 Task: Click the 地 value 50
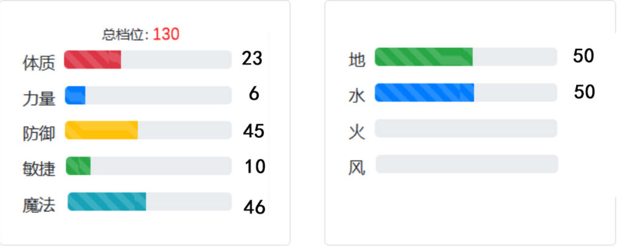pos(583,56)
